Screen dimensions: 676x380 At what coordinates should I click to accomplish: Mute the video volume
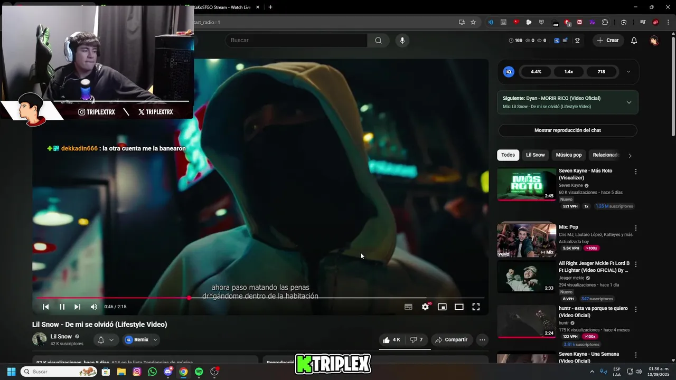click(93, 307)
